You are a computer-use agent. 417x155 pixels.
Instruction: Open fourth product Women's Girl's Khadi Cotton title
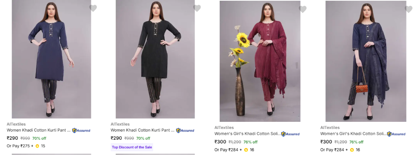click(353, 134)
